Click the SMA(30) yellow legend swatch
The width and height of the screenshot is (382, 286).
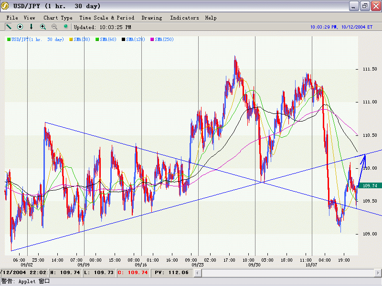[x=71, y=40]
